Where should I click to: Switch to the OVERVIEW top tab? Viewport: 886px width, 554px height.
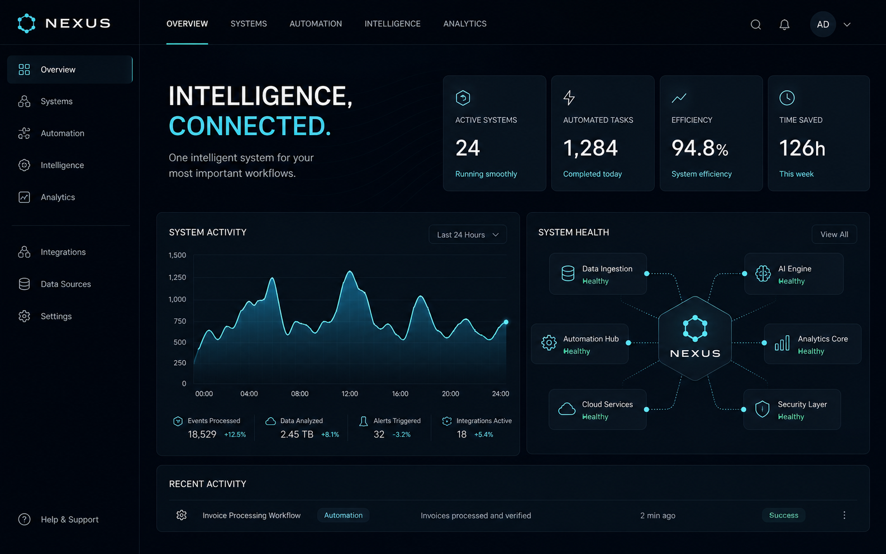tap(187, 24)
